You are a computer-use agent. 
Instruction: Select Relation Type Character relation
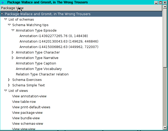pyautogui.click(x=42, y=74)
